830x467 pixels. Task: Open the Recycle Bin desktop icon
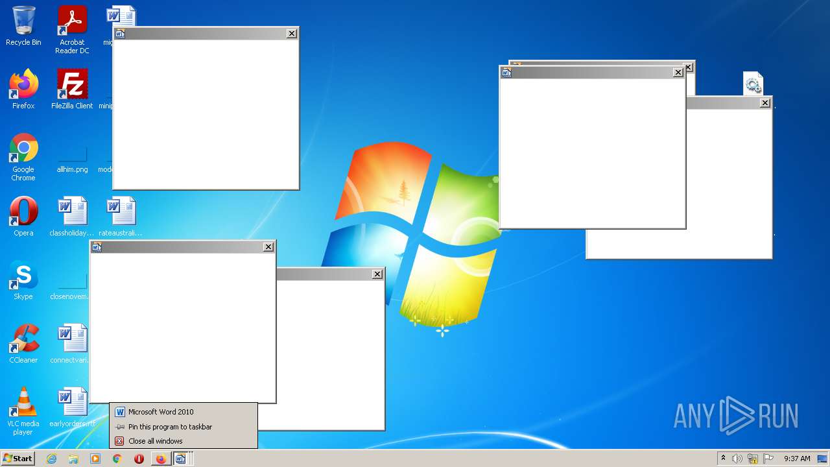23,26
